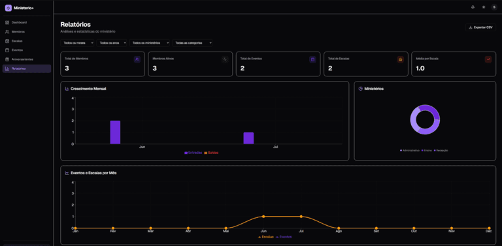
Task: Click the Jun data point on line chart
Action: pyautogui.click(x=263, y=217)
